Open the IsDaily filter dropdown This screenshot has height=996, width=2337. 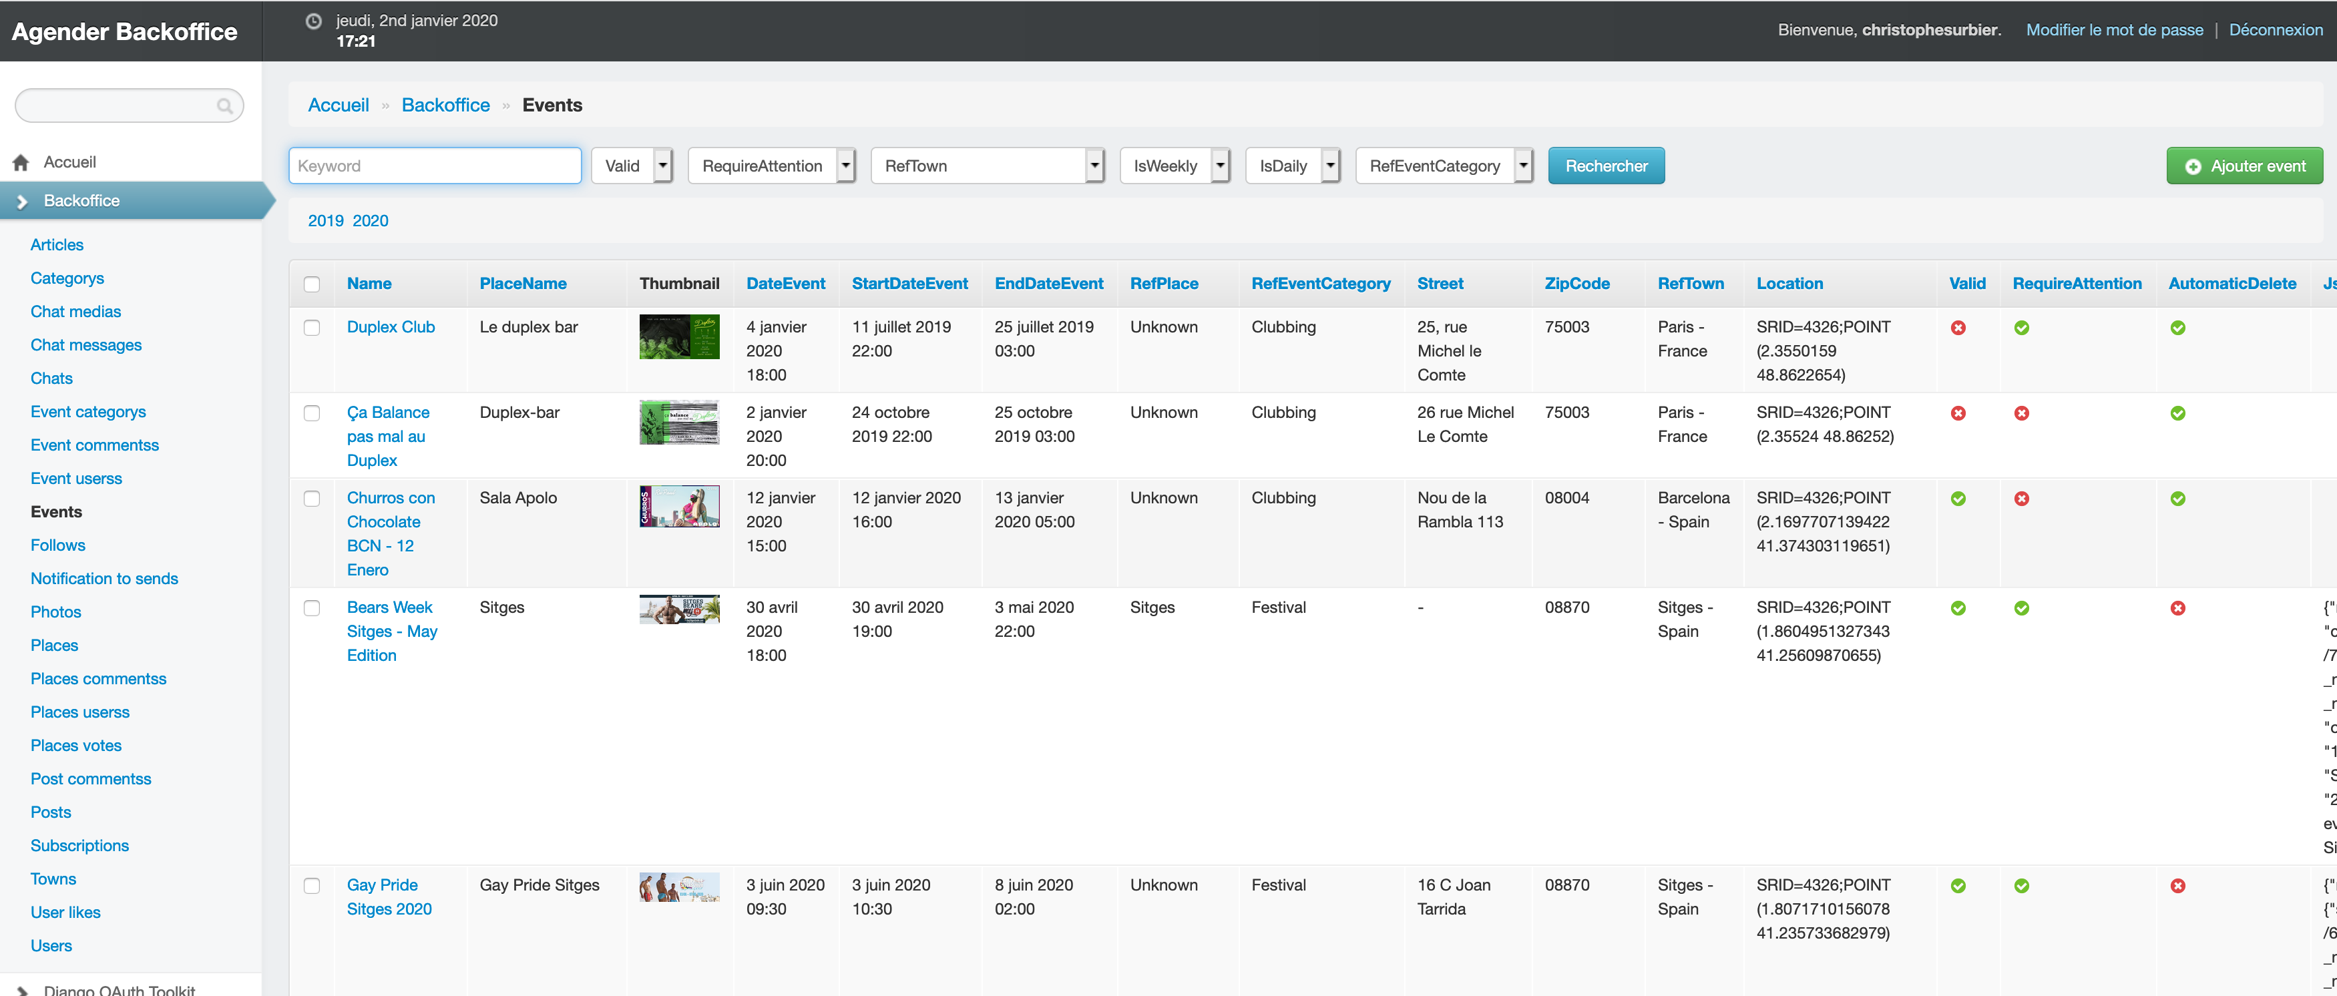pyautogui.click(x=1293, y=166)
